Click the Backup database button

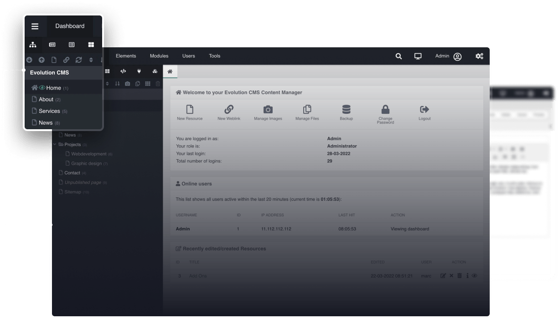click(x=346, y=113)
